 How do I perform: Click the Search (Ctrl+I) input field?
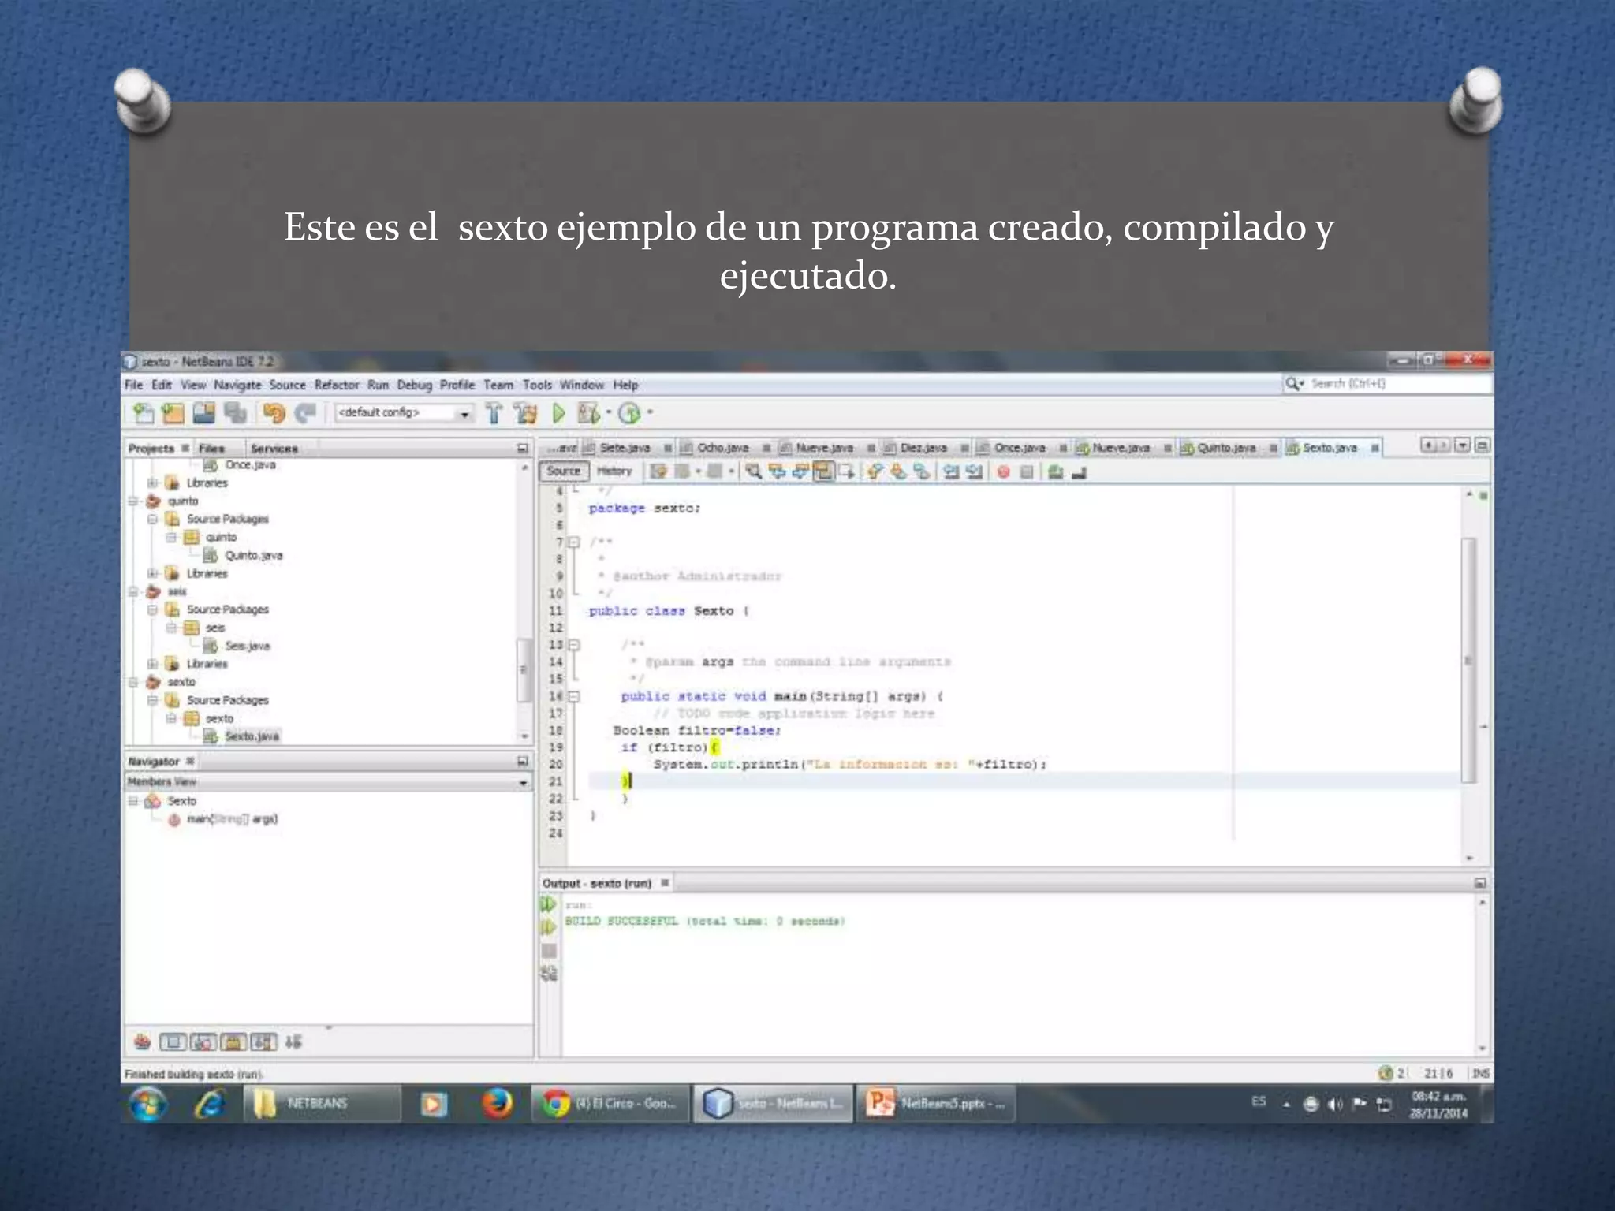coord(1387,384)
